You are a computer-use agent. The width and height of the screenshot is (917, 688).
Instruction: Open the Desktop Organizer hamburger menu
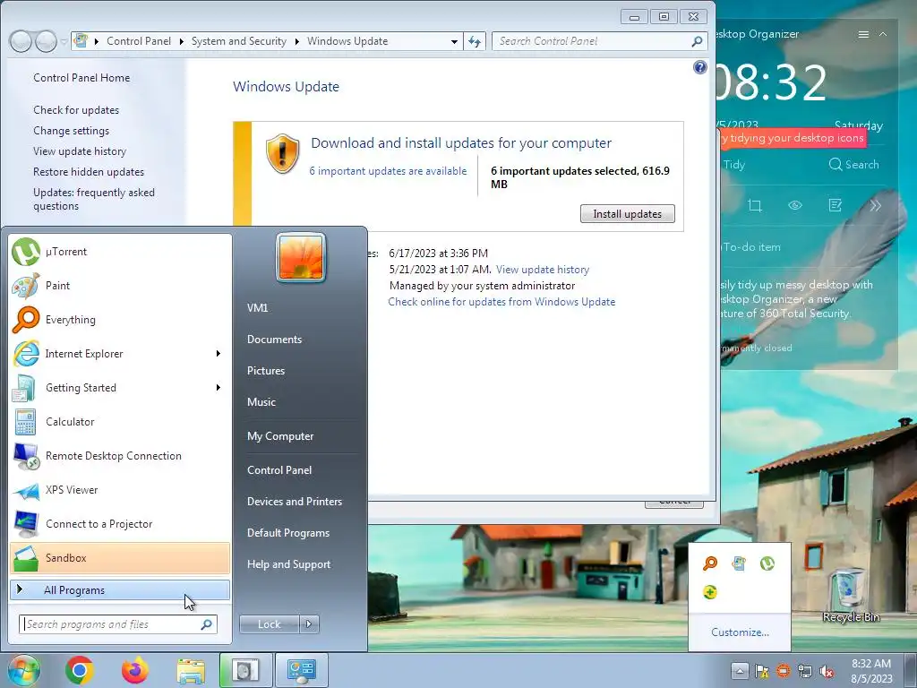pos(863,35)
